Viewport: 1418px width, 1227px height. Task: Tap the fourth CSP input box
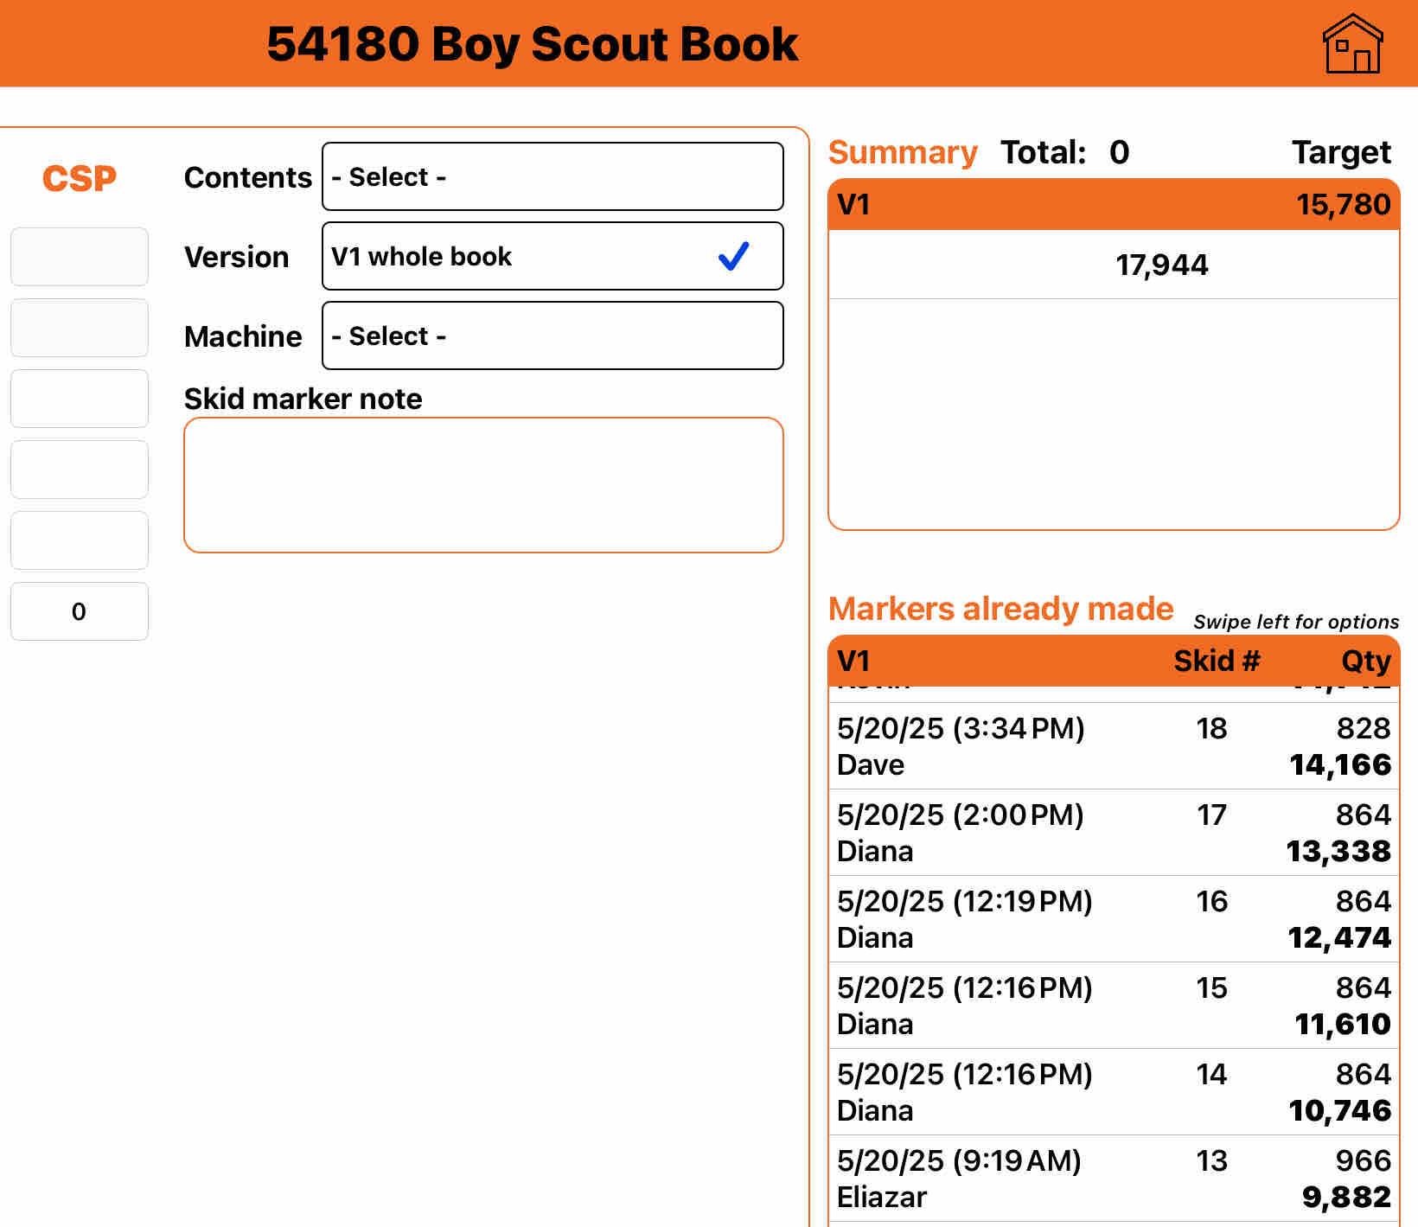80,470
